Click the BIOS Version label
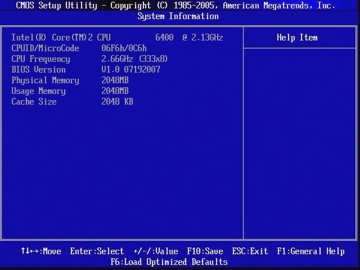Screen dimensions: 360x270 [39, 70]
